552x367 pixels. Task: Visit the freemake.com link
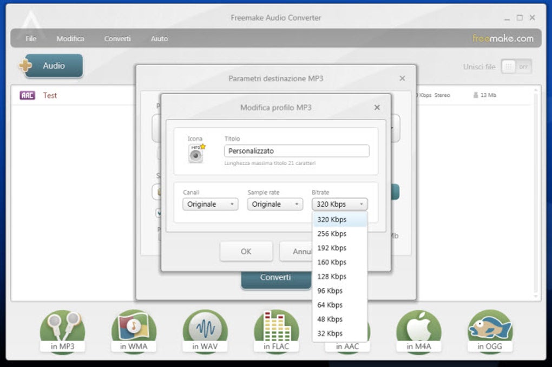pyautogui.click(x=503, y=38)
